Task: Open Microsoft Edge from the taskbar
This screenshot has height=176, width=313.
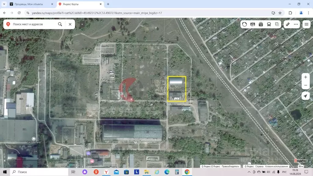Action: (167, 172)
